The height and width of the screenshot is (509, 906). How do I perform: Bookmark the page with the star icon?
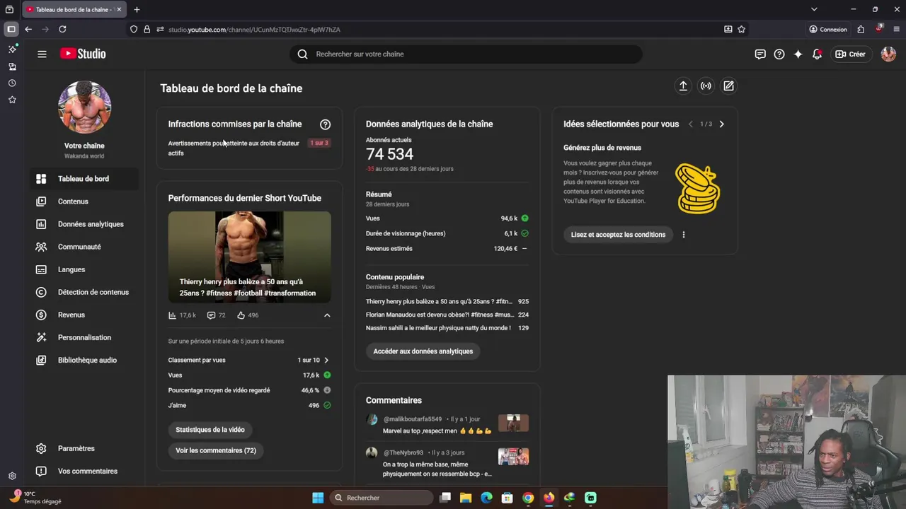point(741,29)
